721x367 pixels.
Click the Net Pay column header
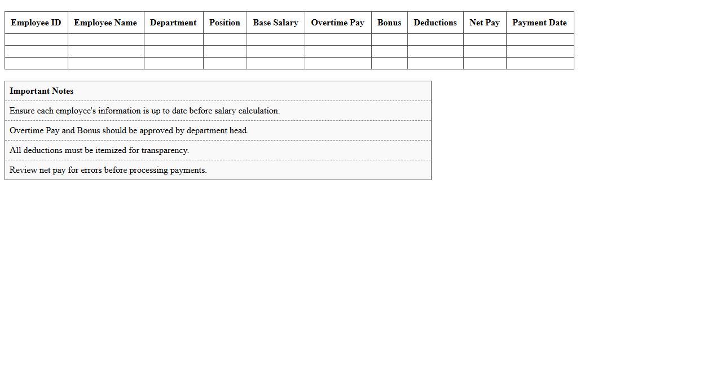(484, 23)
